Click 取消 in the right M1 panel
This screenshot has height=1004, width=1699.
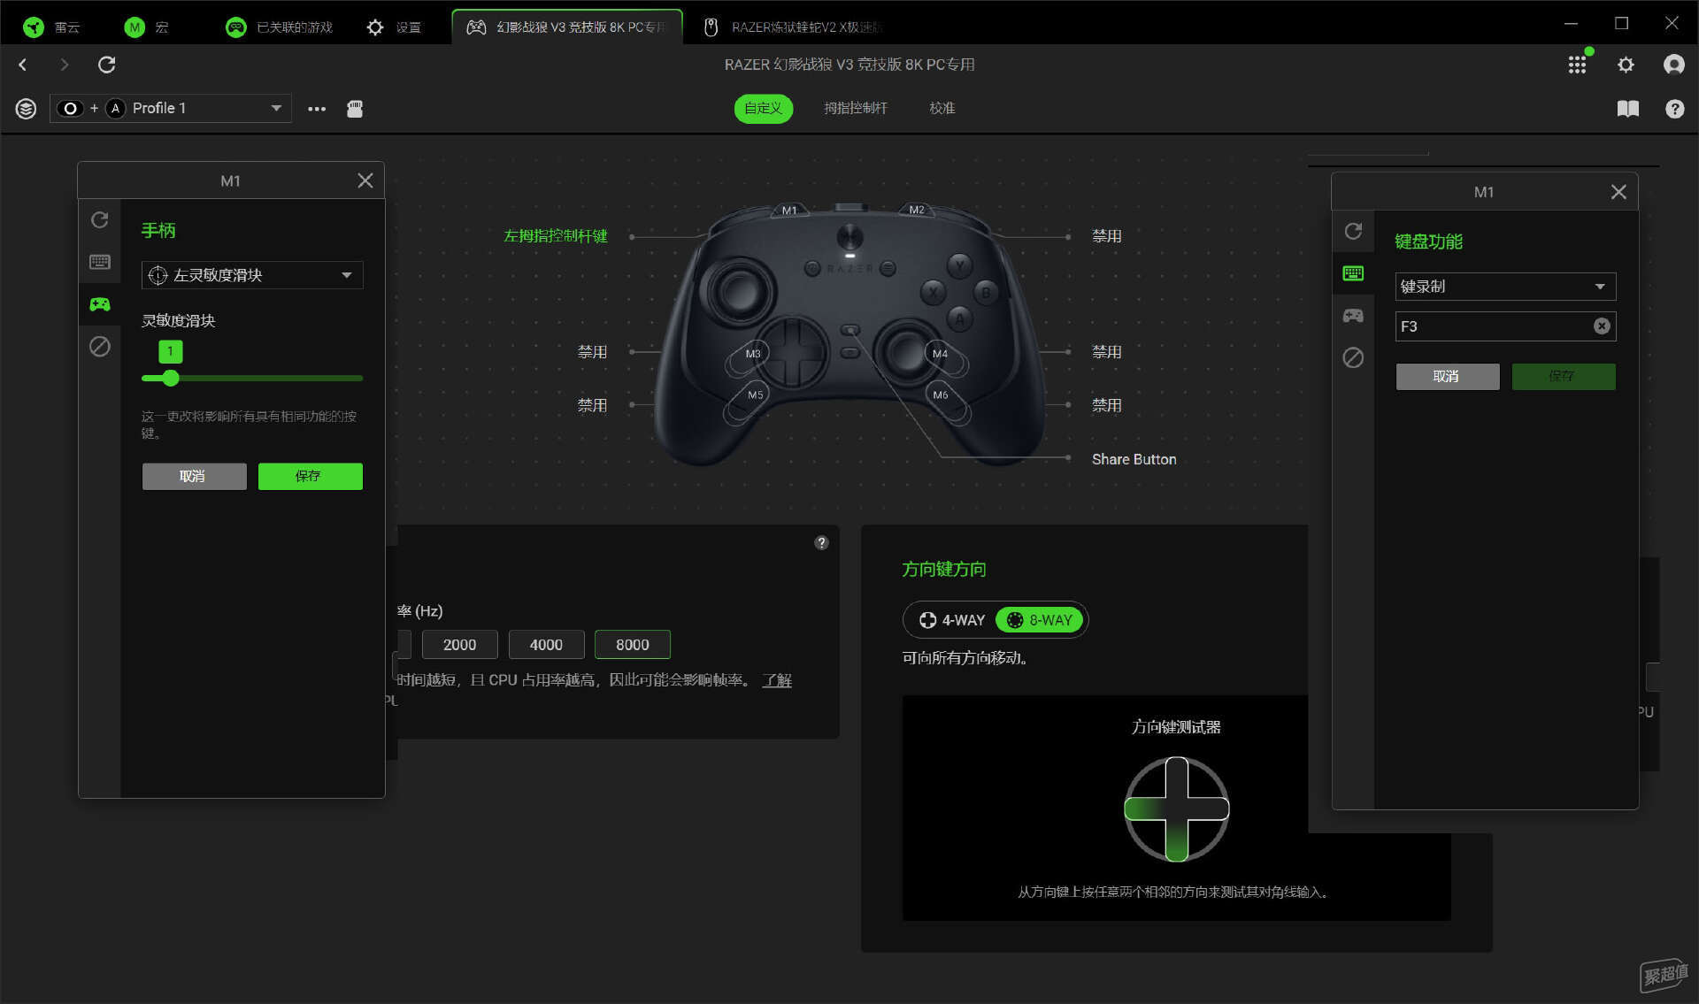click(x=1447, y=376)
